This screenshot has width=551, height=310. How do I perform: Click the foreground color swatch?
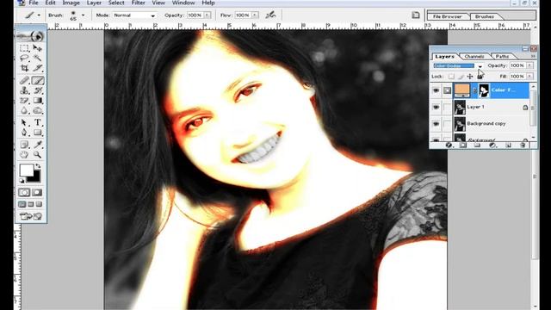coord(27,170)
